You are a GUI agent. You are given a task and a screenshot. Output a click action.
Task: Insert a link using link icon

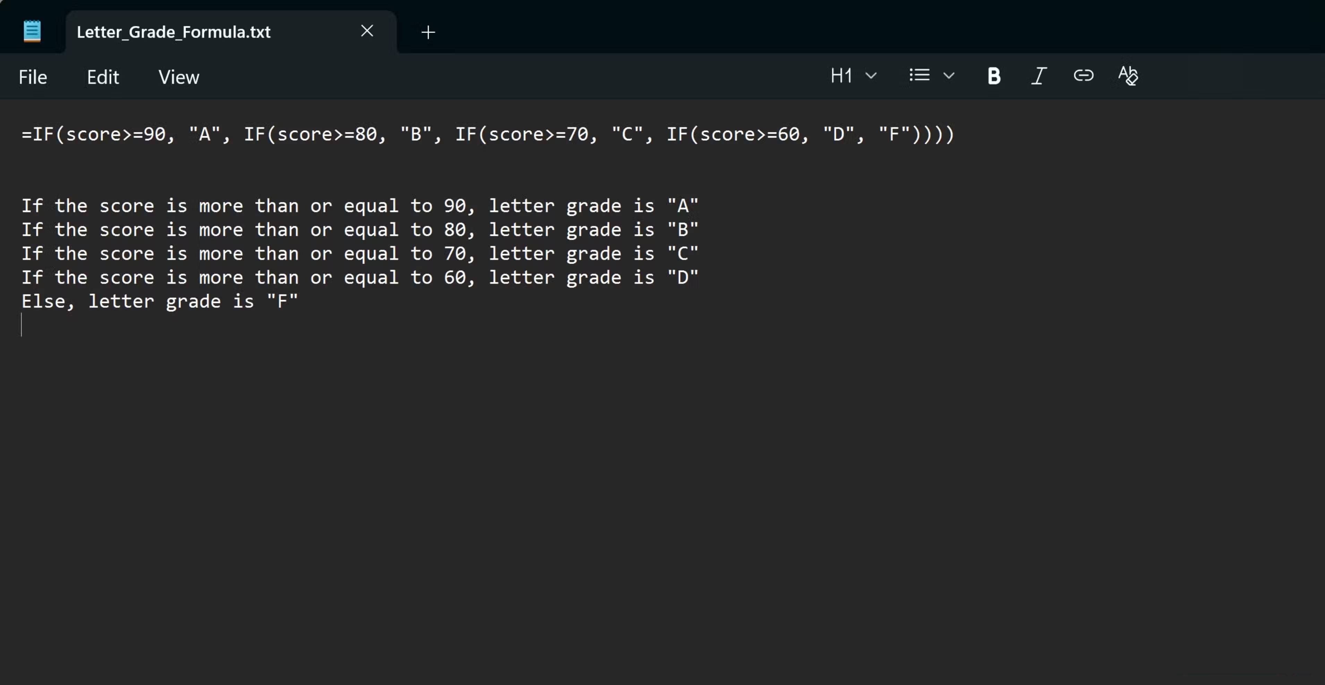click(x=1083, y=76)
